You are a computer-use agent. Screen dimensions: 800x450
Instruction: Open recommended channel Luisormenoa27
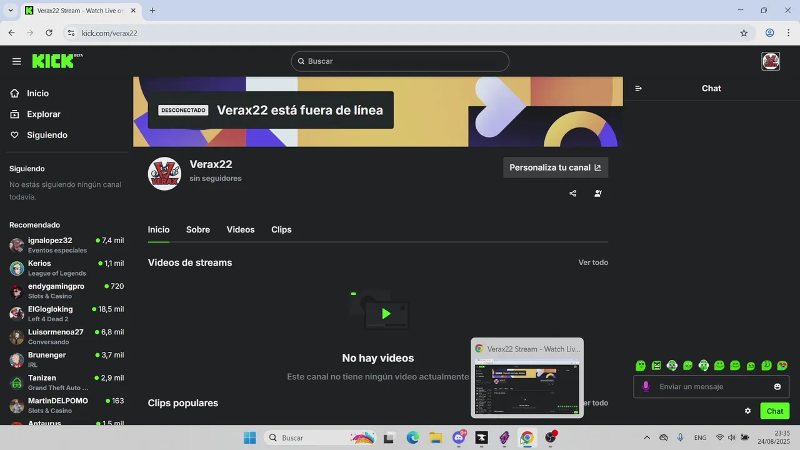[x=66, y=337]
